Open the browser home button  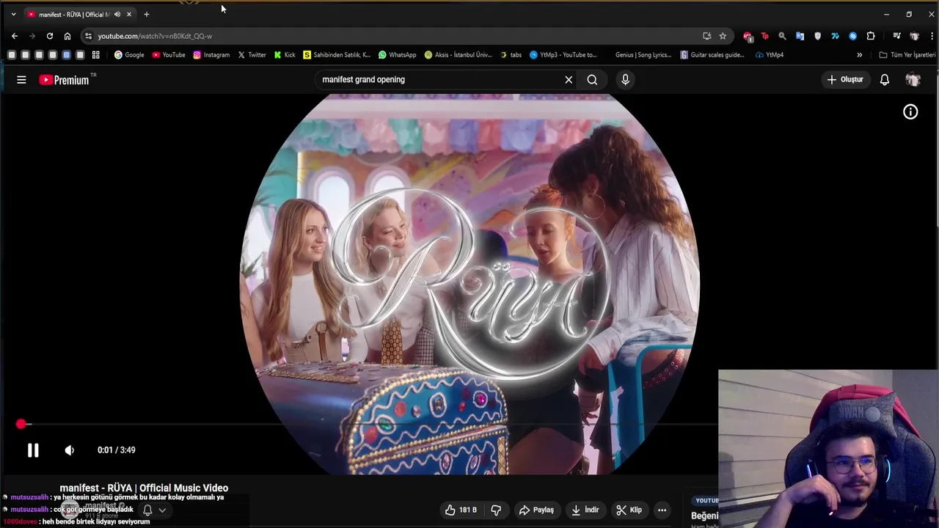[67, 36]
